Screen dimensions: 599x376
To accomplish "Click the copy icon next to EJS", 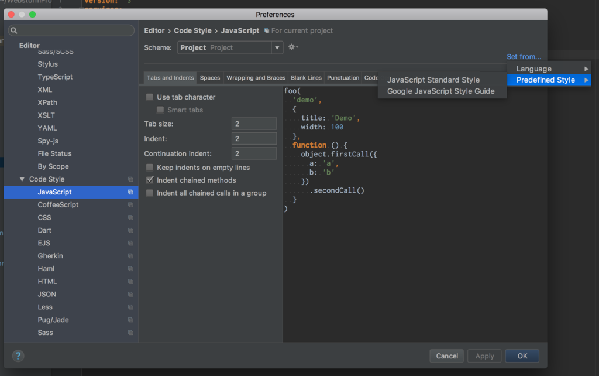I will [x=130, y=243].
